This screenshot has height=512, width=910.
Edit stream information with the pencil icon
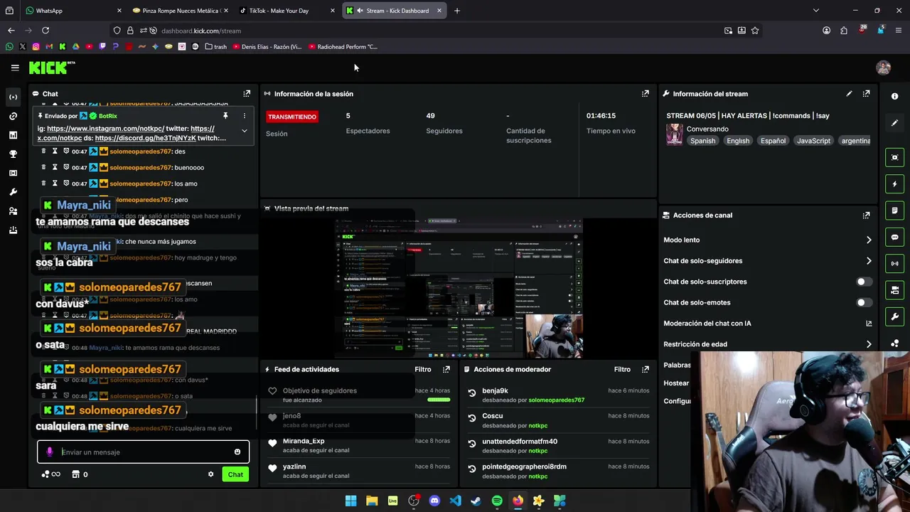click(x=849, y=94)
